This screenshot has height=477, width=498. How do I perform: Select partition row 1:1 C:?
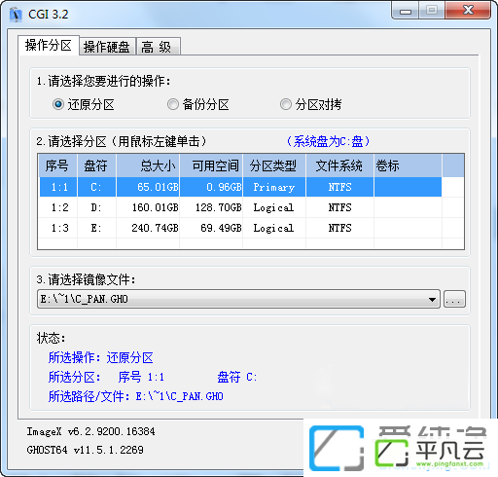pyautogui.click(x=240, y=187)
